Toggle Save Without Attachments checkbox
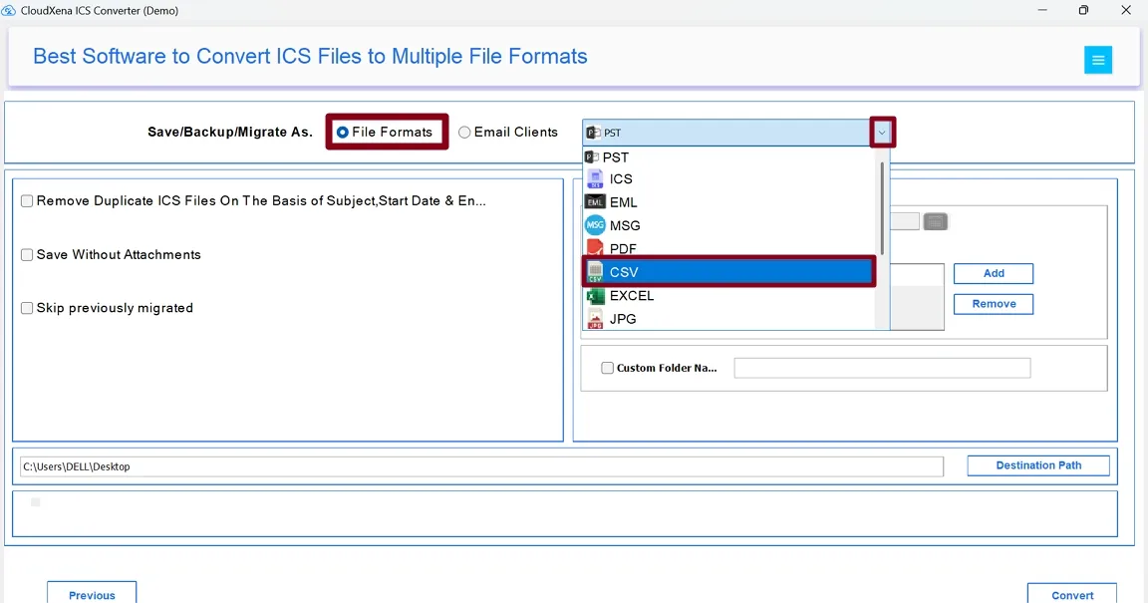This screenshot has width=1148, height=603. coord(27,255)
